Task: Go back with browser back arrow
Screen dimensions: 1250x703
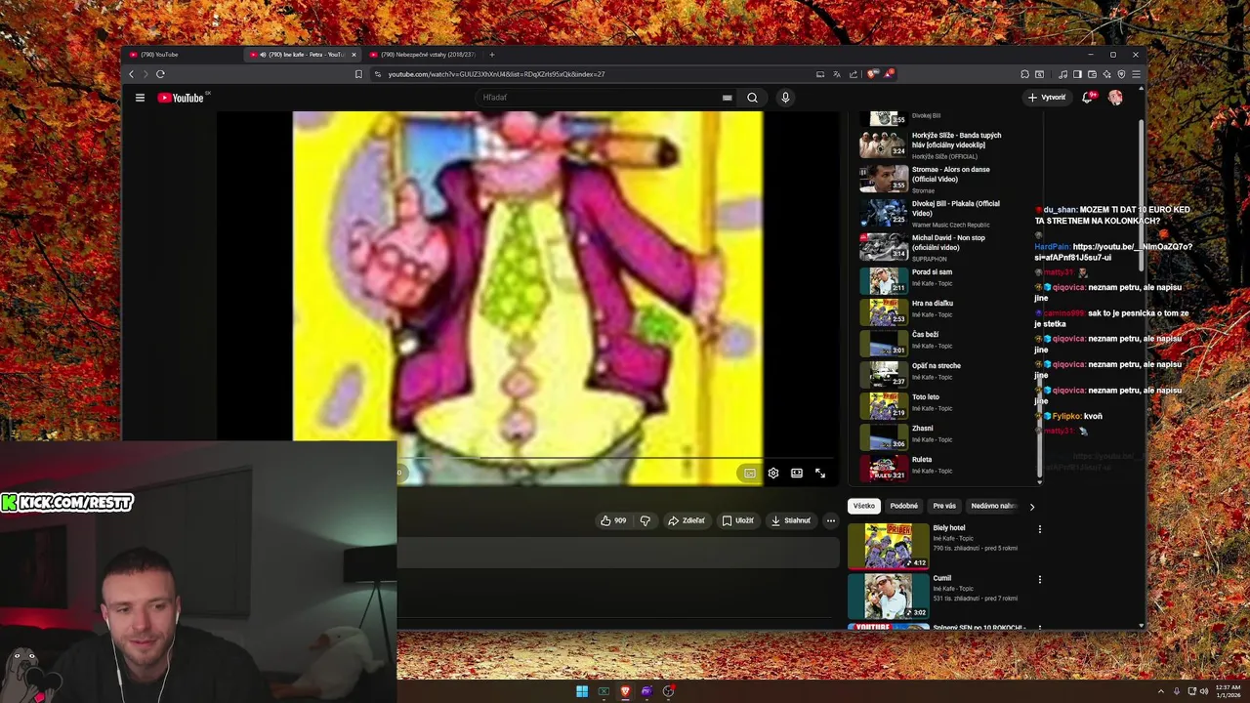Action: 132,74
